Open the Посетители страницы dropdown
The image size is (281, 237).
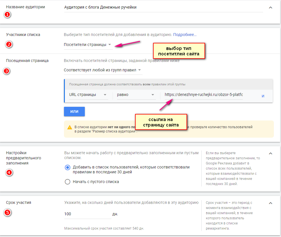88,45
